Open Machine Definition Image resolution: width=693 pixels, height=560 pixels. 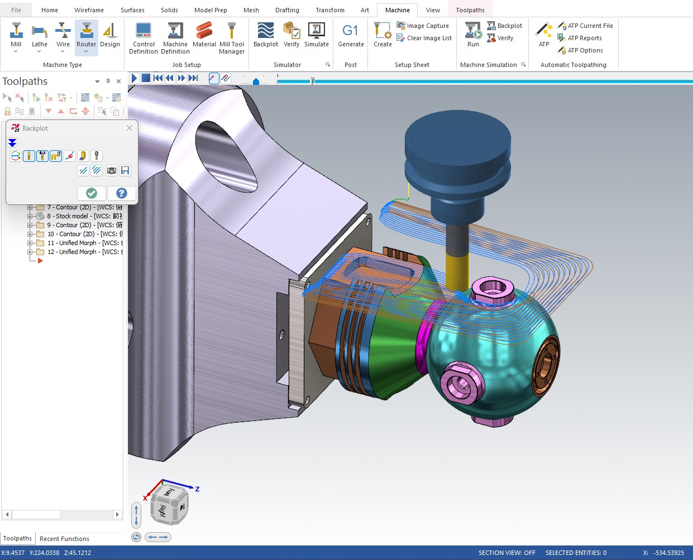tap(175, 38)
